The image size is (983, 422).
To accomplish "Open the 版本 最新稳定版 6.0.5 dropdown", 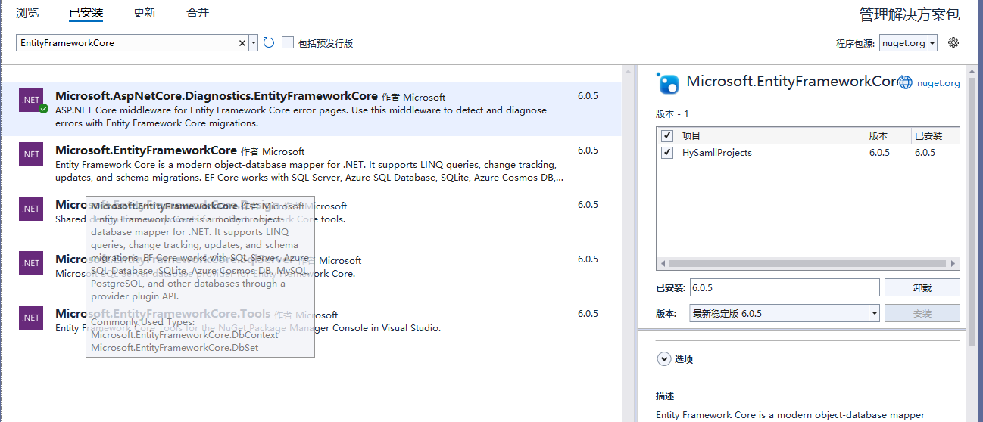I will pos(785,313).
